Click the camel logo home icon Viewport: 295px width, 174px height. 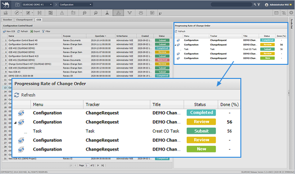pyautogui.click(x=6, y=5)
